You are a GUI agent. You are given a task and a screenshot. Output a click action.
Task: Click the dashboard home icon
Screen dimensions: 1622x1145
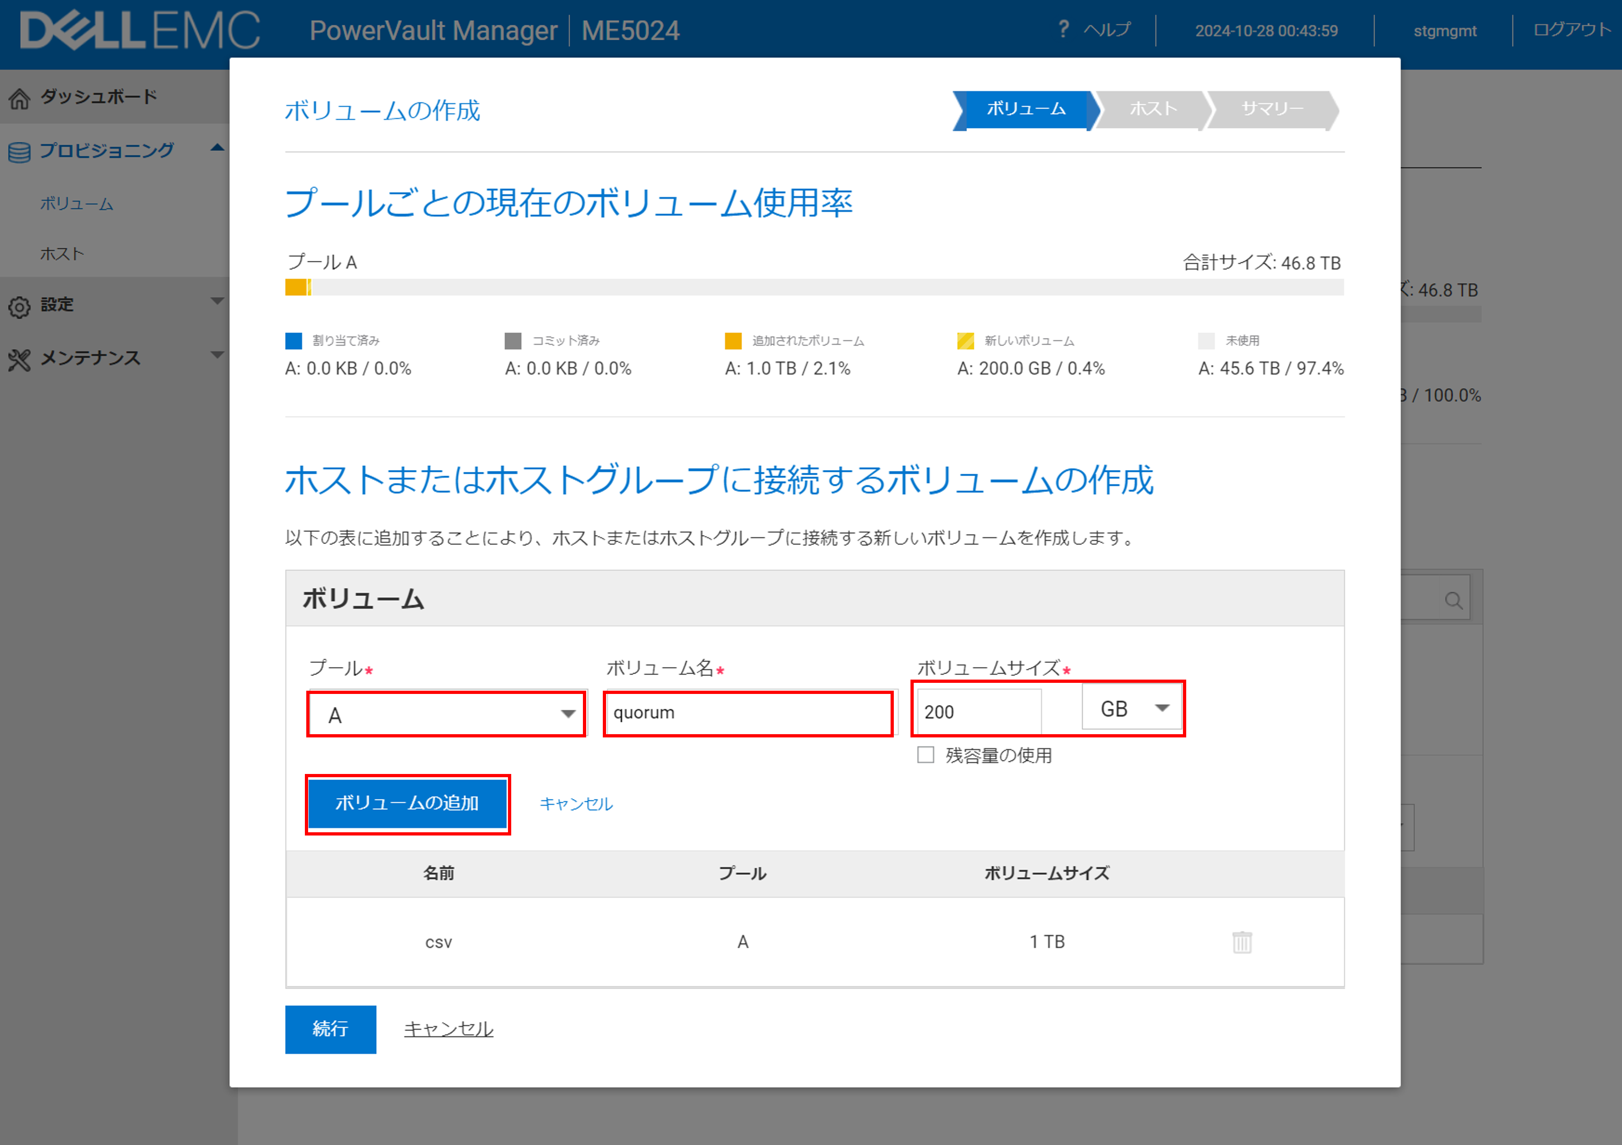19,99
